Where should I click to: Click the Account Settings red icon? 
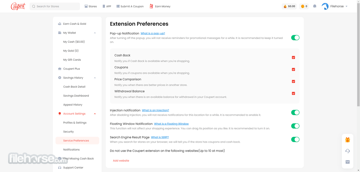[60, 114]
